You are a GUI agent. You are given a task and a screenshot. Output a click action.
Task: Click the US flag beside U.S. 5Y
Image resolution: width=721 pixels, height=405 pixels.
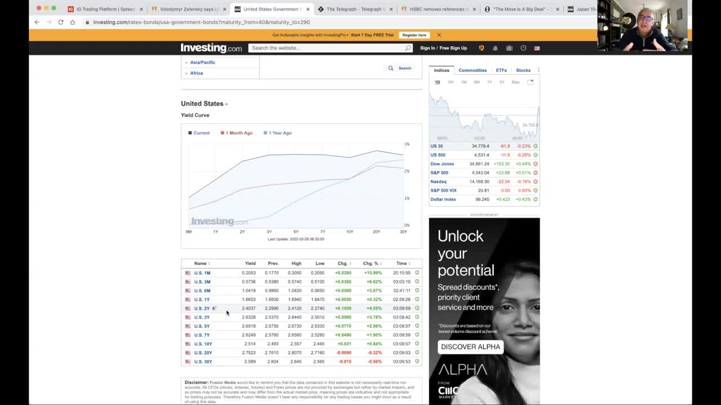[x=188, y=326]
